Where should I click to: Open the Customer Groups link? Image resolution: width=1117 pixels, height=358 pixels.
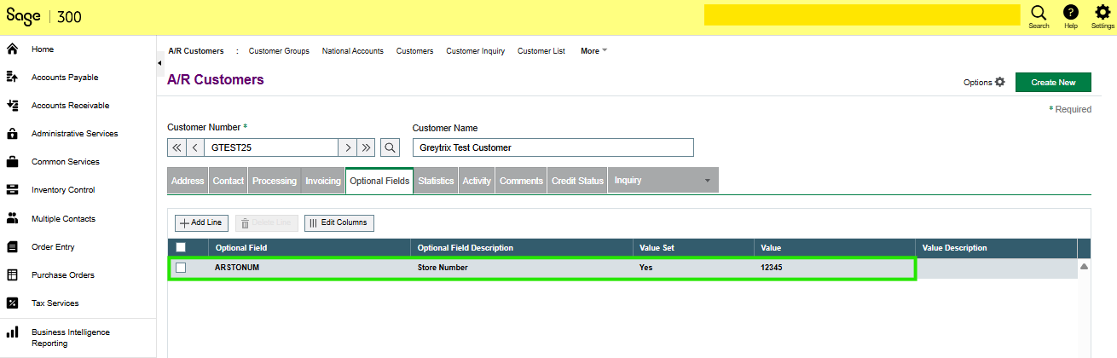[x=279, y=51]
